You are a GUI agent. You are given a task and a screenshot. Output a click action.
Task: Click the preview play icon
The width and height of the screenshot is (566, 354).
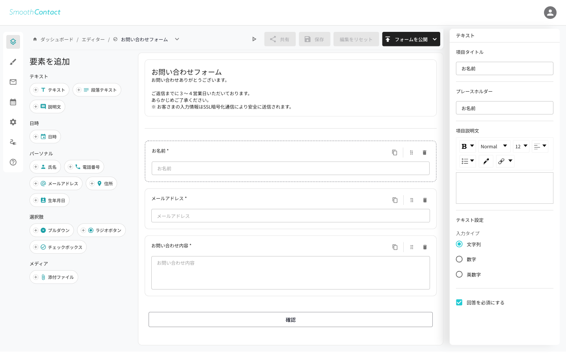pyautogui.click(x=254, y=39)
